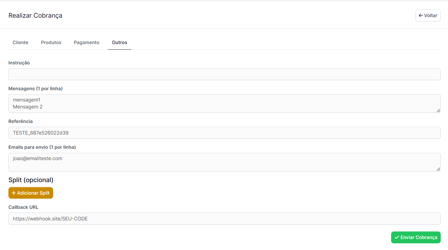Click the Split (opcional) heading
This screenshot has height=250, width=448.
pos(31,180)
